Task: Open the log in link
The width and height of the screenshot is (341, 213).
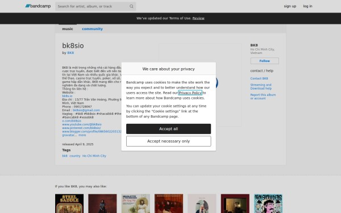Action: click(307, 6)
